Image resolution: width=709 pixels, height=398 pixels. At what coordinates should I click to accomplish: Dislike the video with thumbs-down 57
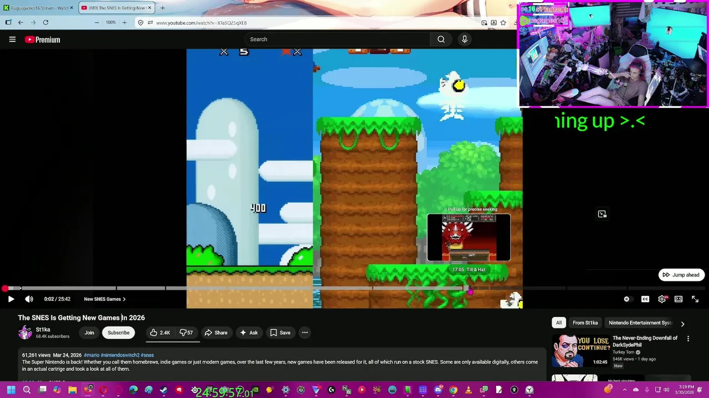pyautogui.click(x=187, y=333)
